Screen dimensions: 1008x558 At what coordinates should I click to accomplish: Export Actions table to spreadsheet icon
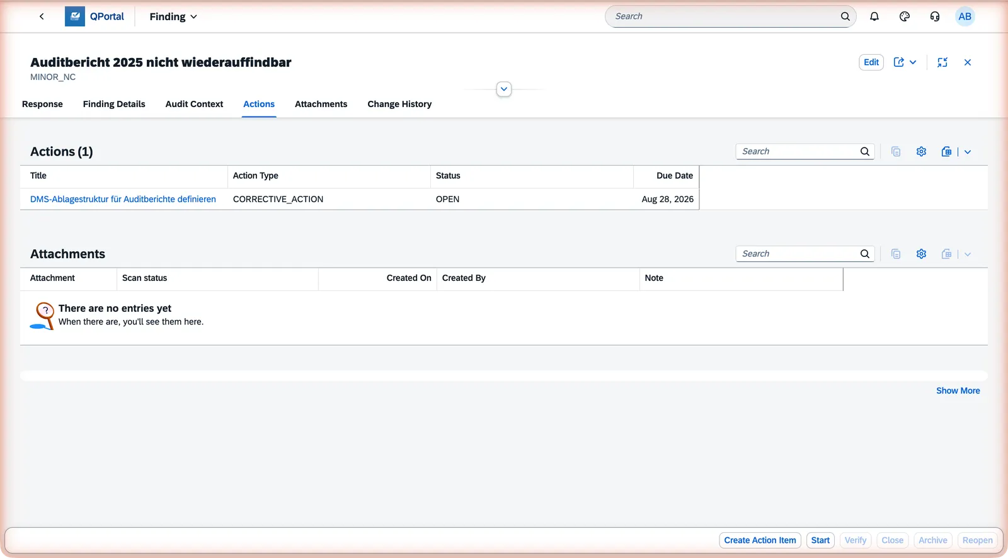coord(946,151)
